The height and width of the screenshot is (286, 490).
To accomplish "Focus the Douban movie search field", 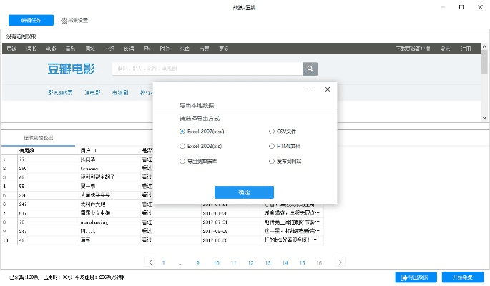I will click(x=207, y=69).
